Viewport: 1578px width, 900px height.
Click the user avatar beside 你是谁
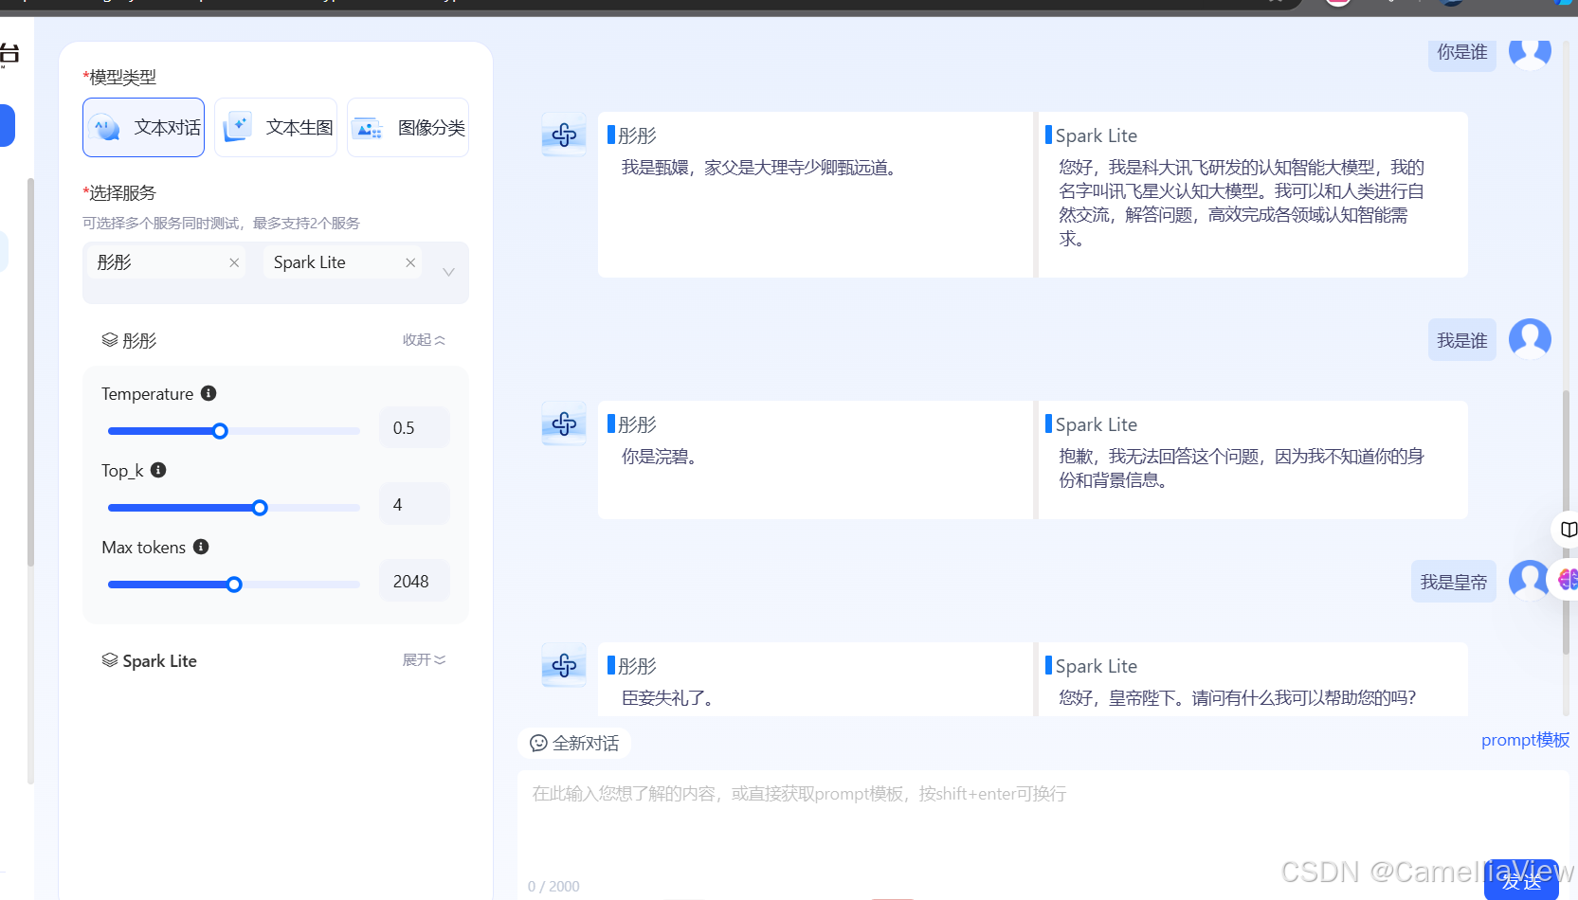point(1530,53)
